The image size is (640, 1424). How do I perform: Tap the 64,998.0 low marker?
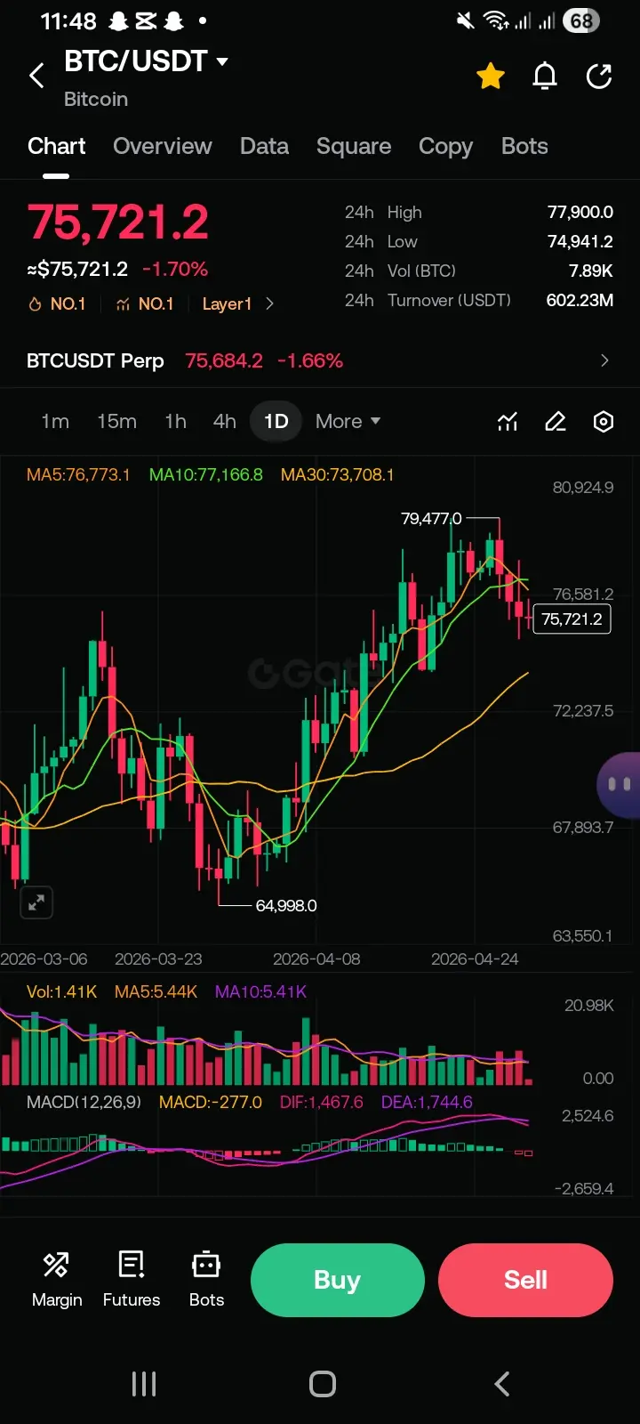point(286,905)
